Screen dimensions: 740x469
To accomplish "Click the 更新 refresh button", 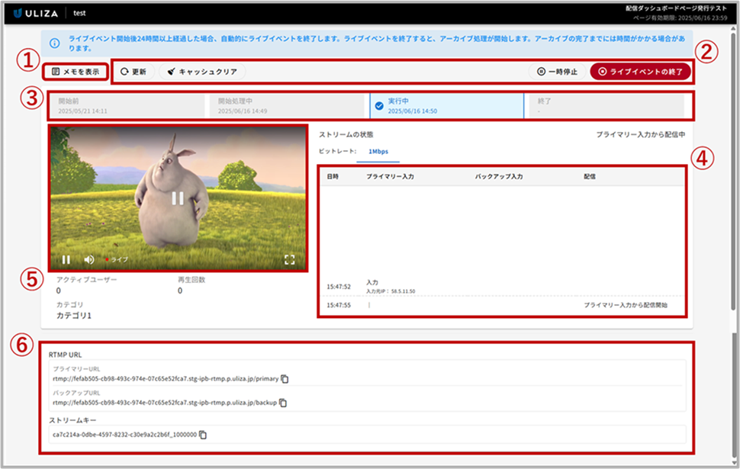I will pos(134,72).
